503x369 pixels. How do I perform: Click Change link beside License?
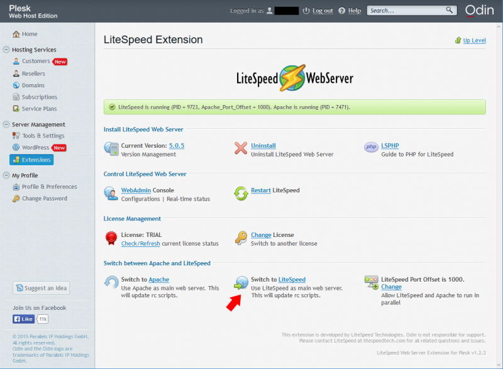[x=261, y=234]
